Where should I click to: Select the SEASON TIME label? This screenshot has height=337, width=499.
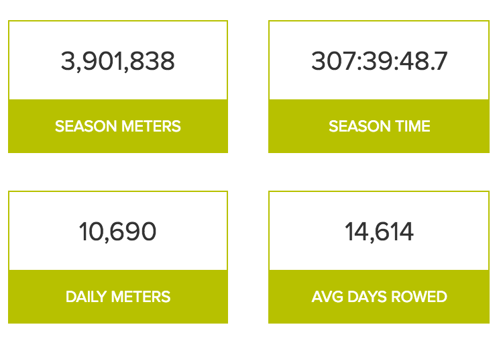tap(379, 126)
